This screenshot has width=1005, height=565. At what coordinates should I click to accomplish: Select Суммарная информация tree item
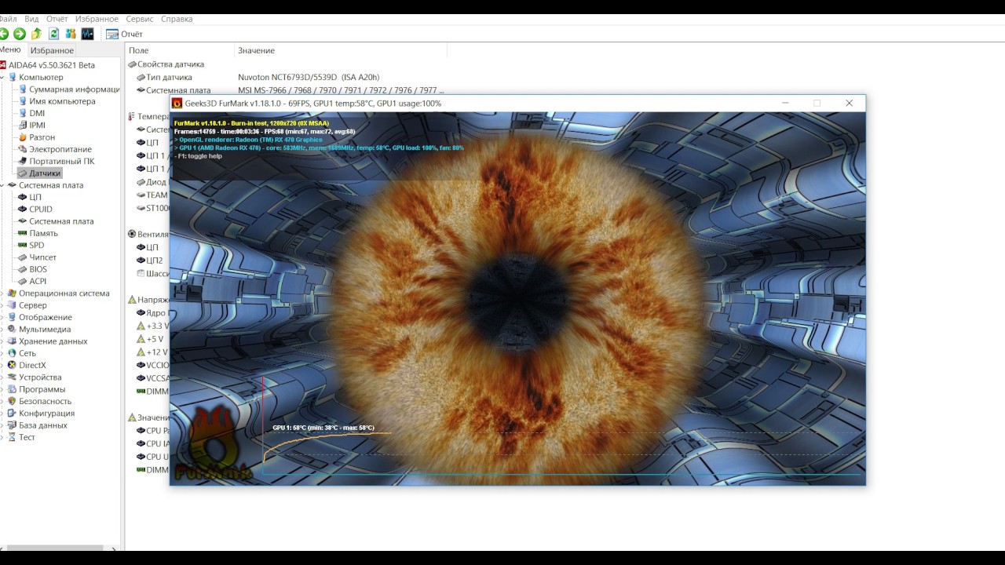[x=74, y=89]
